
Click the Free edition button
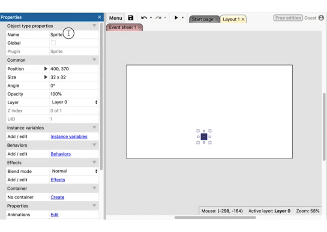288,18
